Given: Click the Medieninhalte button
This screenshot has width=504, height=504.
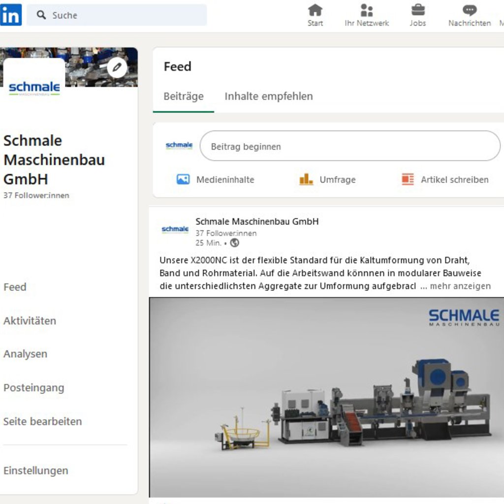Looking at the screenshot, I should click(216, 179).
